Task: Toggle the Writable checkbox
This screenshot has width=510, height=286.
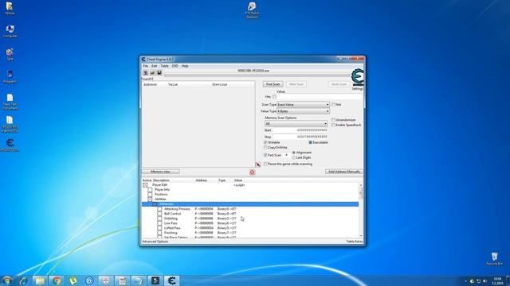Action: 265,142
